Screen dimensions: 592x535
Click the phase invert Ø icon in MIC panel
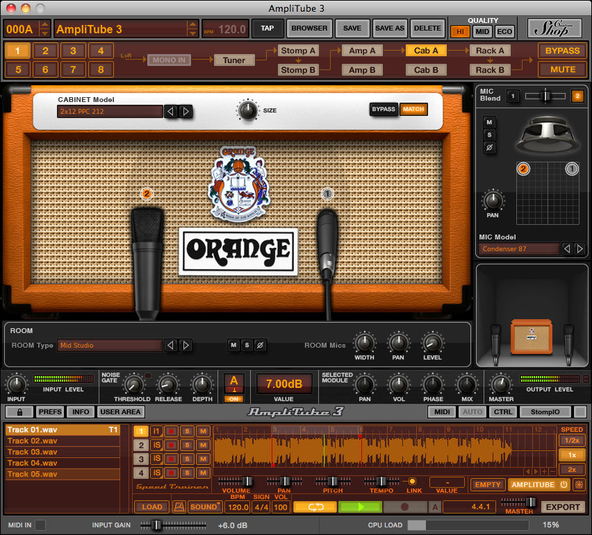pos(489,147)
